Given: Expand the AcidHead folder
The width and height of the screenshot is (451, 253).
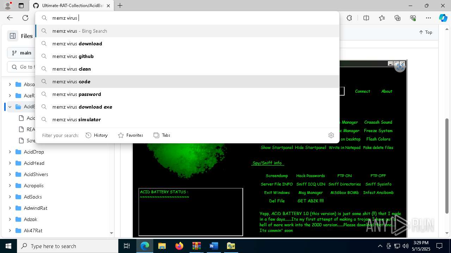Looking at the screenshot, I should [10, 163].
